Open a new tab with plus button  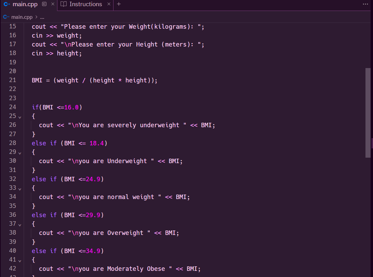coord(119,4)
